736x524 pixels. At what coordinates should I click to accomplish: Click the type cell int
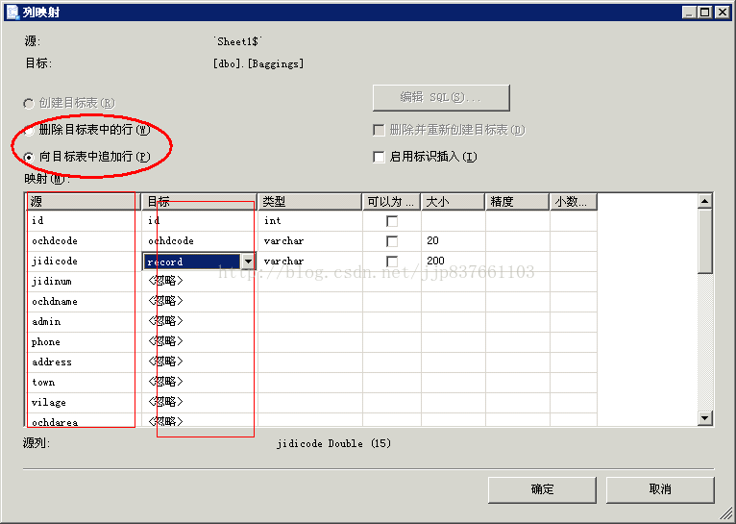310,221
